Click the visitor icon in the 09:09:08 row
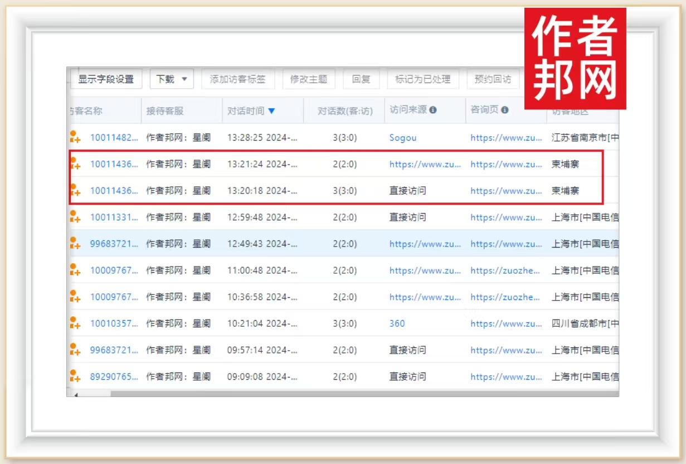This screenshot has height=464, width=686. 74,376
